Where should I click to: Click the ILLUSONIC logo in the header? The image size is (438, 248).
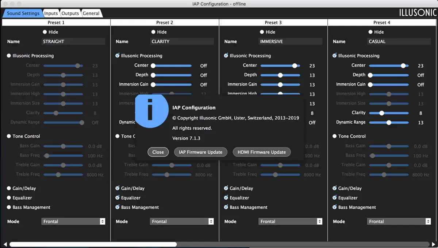tap(418, 13)
